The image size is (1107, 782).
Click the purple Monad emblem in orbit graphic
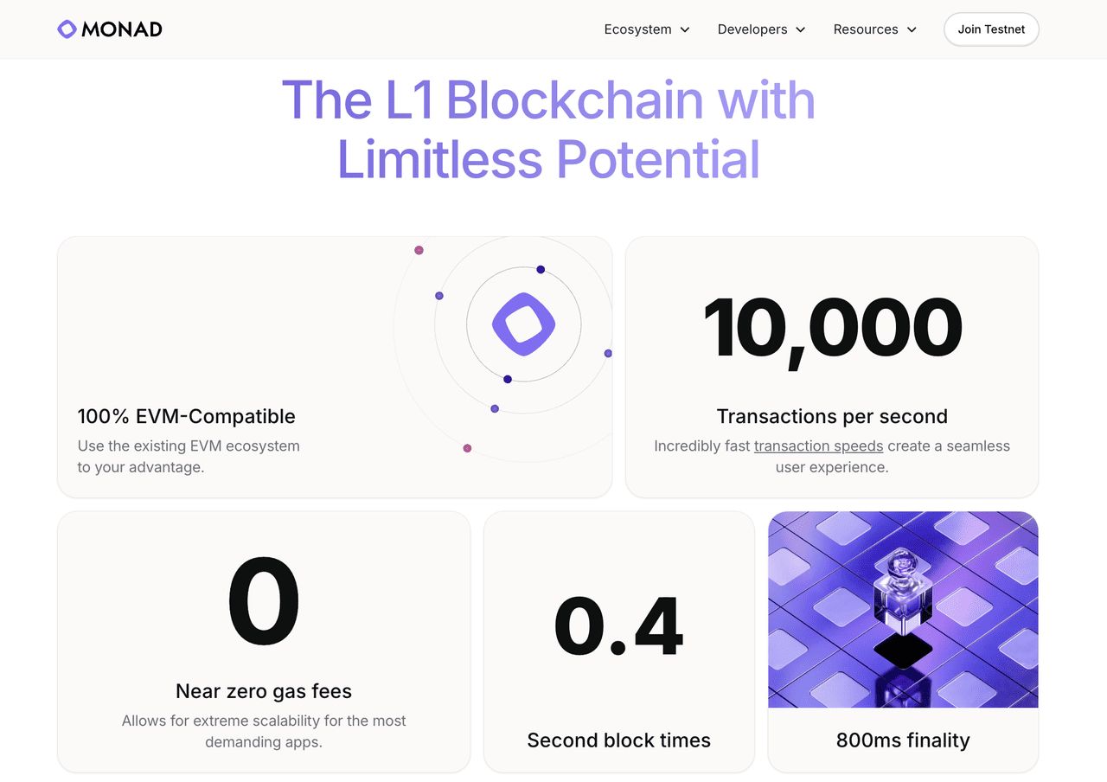tap(523, 324)
